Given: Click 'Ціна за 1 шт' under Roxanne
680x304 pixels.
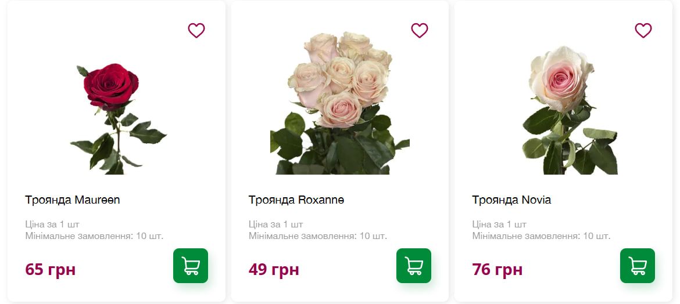Looking at the screenshot, I should point(275,224).
